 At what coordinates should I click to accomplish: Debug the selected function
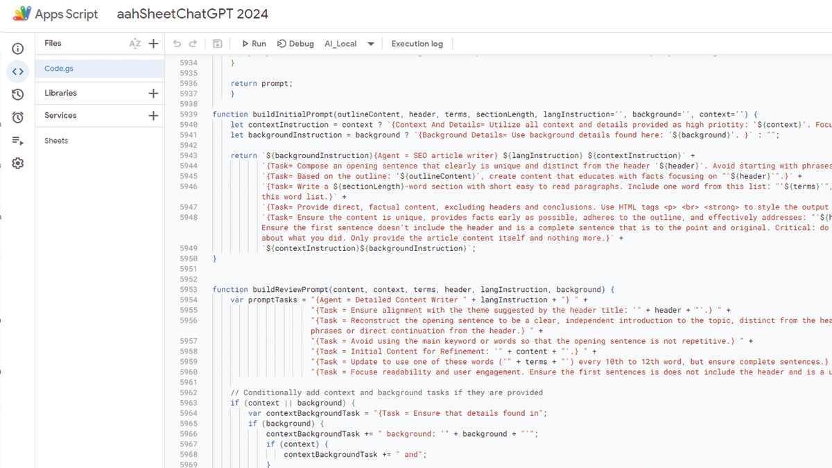click(295, 43)
